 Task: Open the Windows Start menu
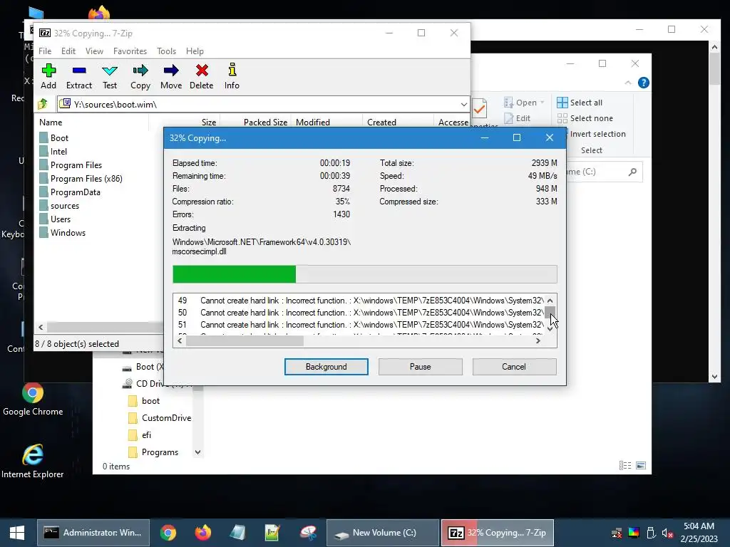(x=17, y=533)
